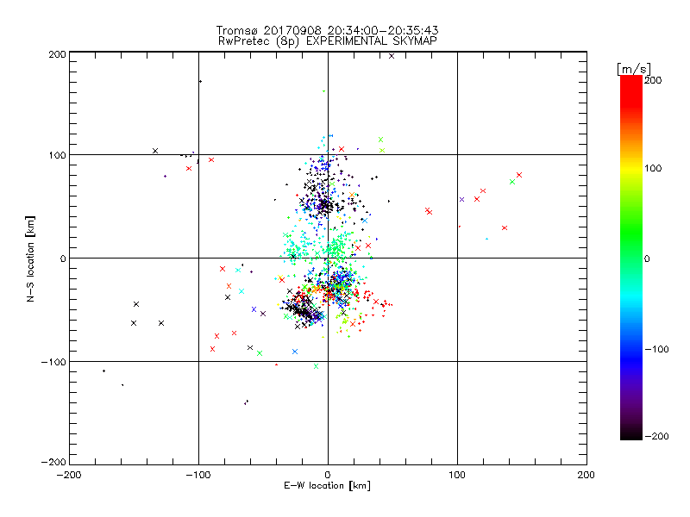
Task: Click the '[m/s]' colorbar unit label
Action: 633,69
